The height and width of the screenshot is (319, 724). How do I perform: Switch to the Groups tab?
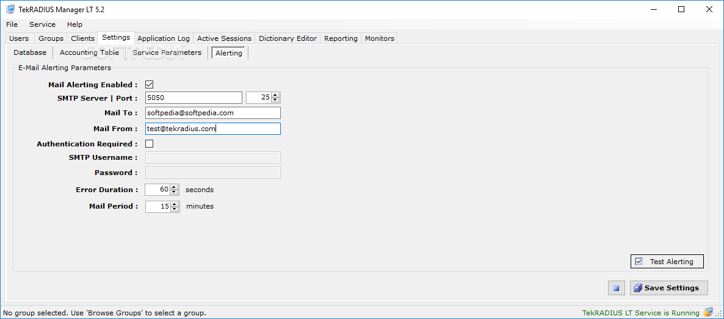[x=51, y=38]
